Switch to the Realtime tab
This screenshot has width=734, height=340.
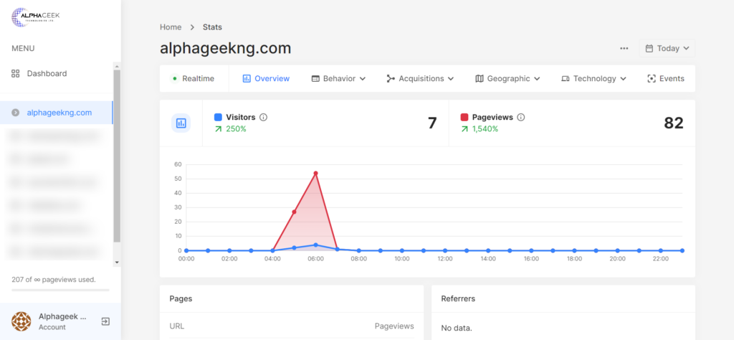194,79
